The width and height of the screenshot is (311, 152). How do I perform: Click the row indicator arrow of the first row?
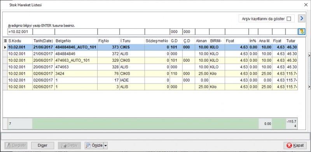point(5,47)
